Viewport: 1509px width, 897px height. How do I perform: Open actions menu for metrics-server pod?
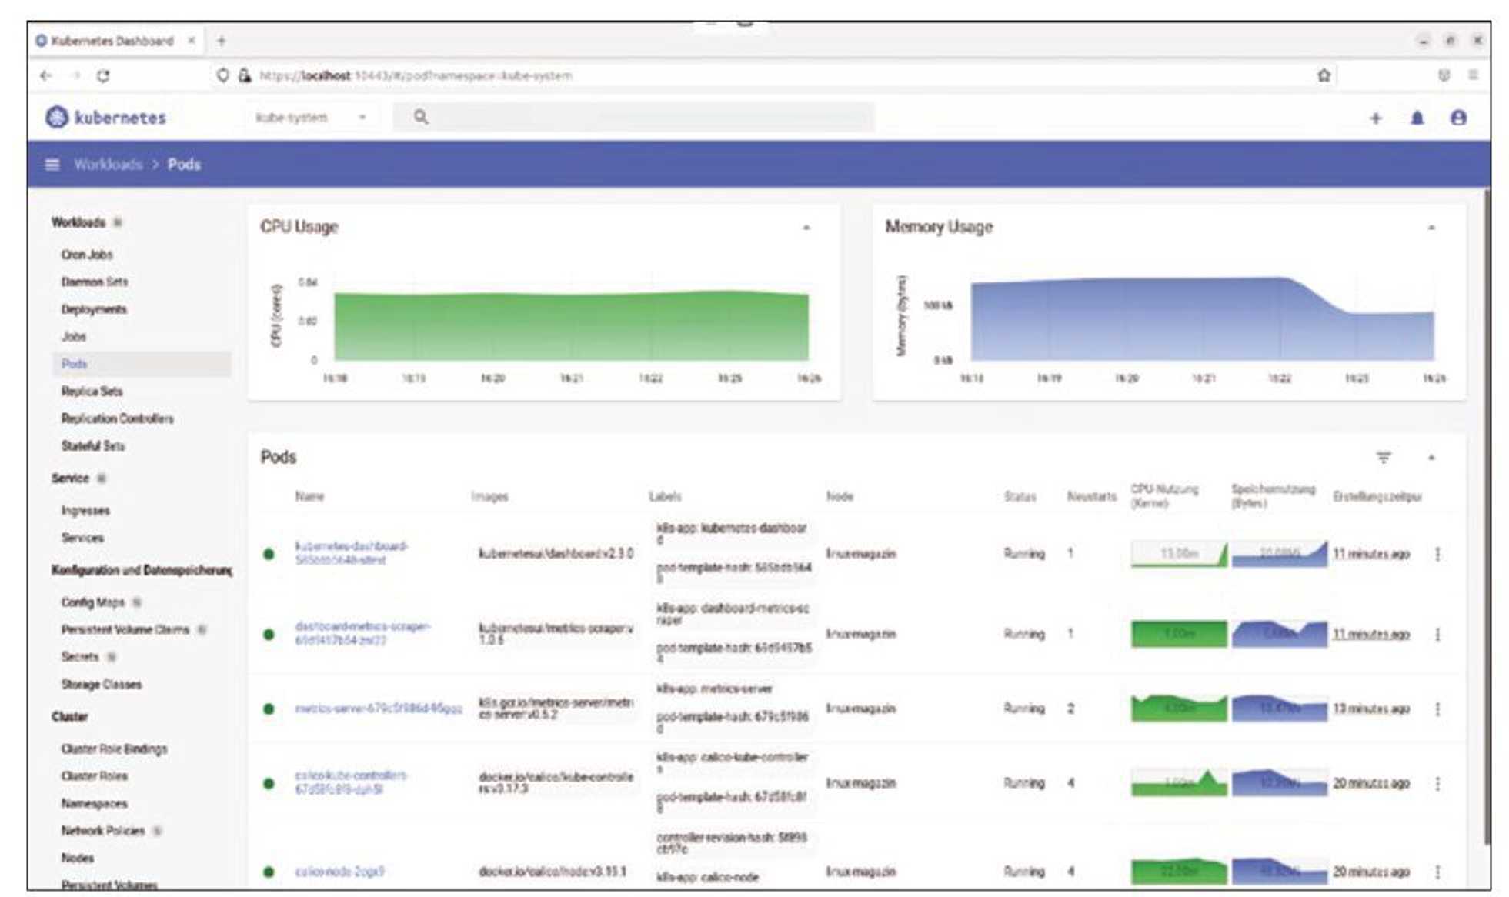pos(1437,709)
